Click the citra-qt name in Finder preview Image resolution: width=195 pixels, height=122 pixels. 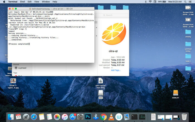pos(113,51)
